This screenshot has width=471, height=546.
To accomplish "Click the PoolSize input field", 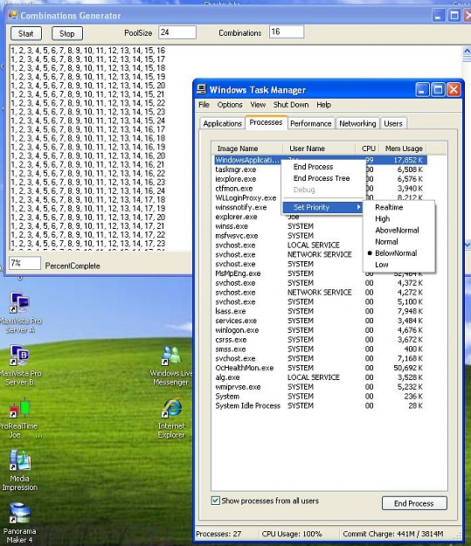I will (x=177, y=32).
